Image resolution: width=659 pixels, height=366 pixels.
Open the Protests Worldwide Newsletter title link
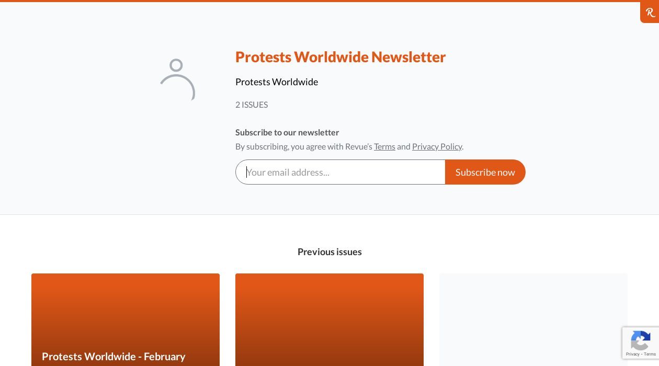[x=340, y=56]
